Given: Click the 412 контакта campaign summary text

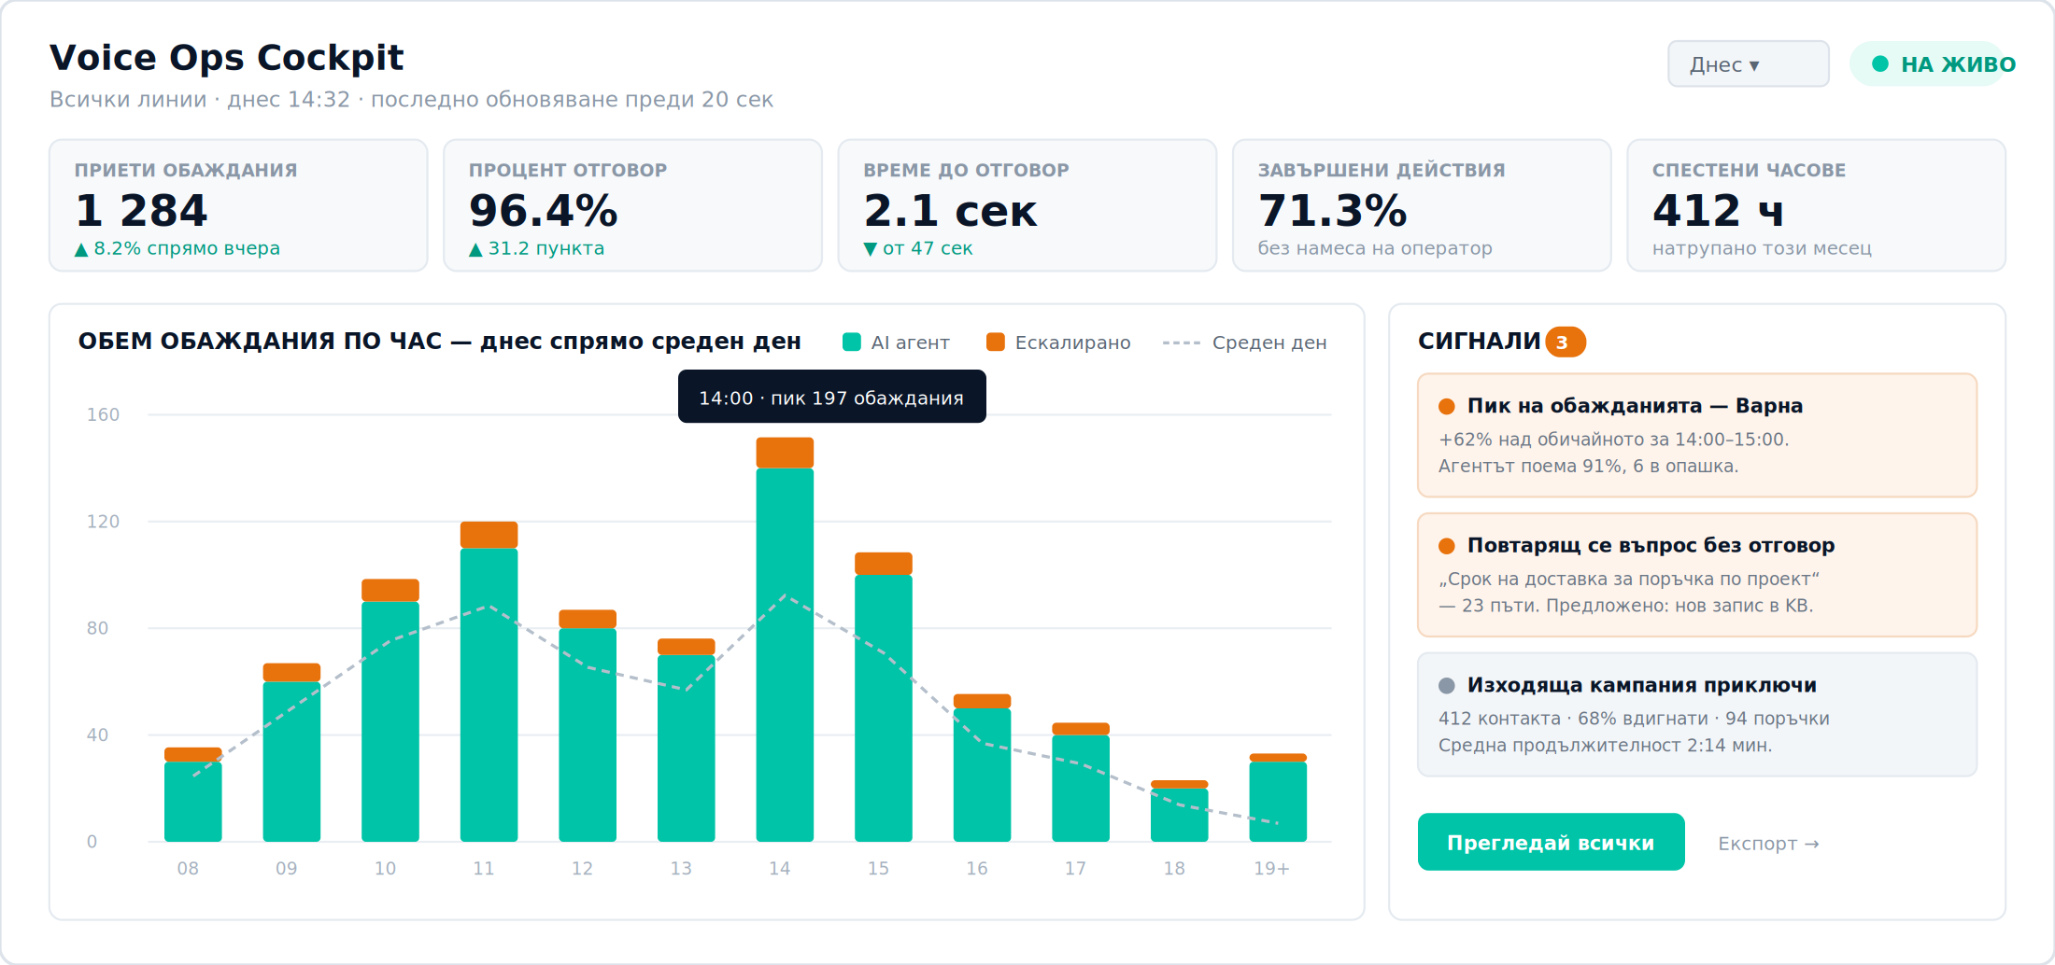Looking at the screenshot, I should 1634,719.
